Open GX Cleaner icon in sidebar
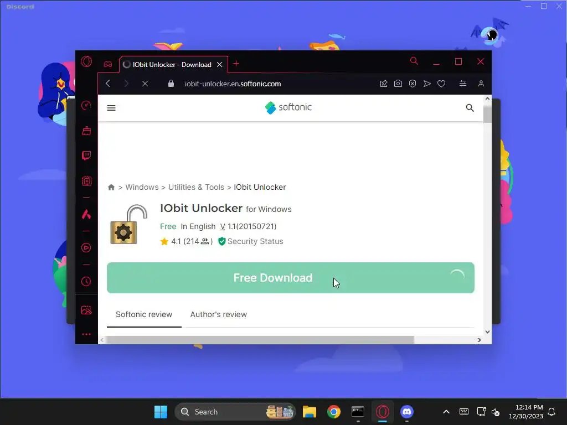 tap(86, 131)
